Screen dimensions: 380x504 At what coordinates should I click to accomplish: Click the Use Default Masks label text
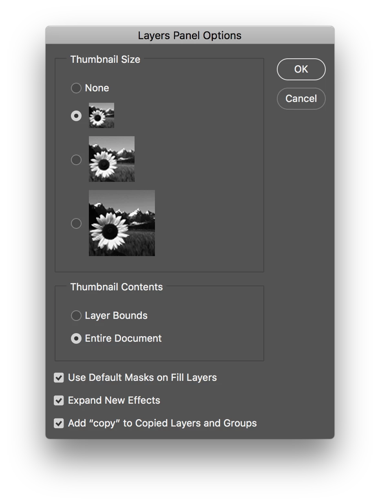point(142,378)
